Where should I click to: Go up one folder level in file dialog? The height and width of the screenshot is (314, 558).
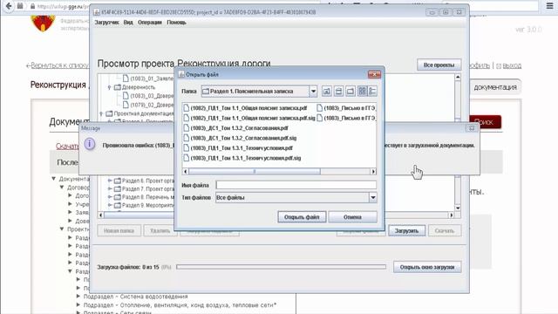327,92
